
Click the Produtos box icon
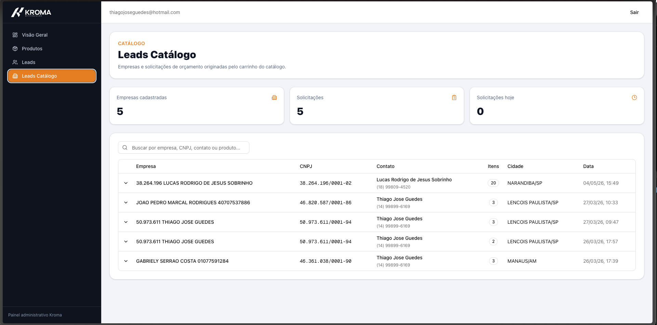15,49
